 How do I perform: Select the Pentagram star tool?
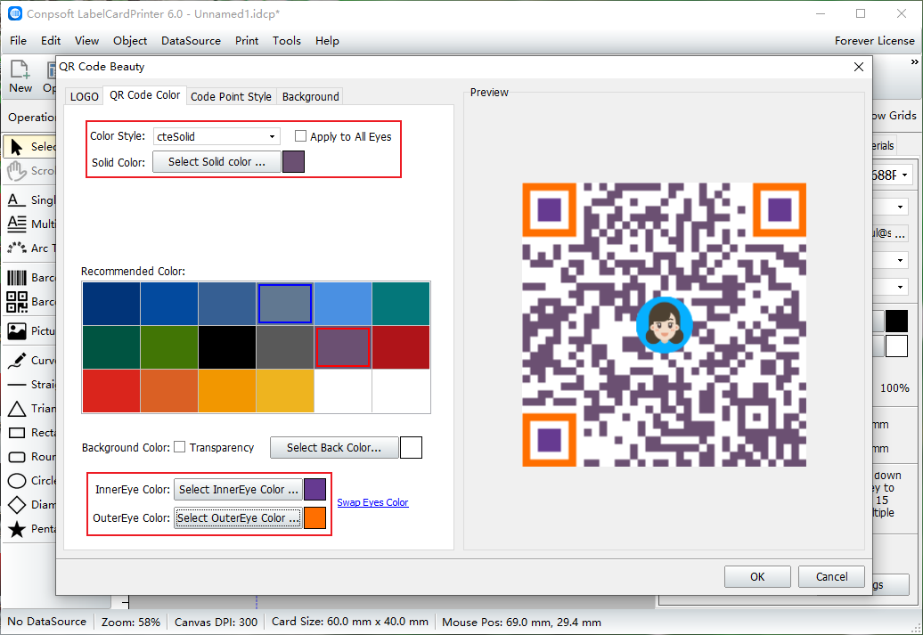[x=29, y=528]
